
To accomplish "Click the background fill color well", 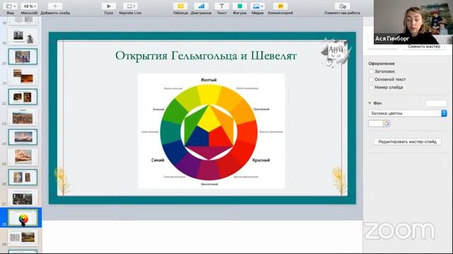I will tap(376, 123).
